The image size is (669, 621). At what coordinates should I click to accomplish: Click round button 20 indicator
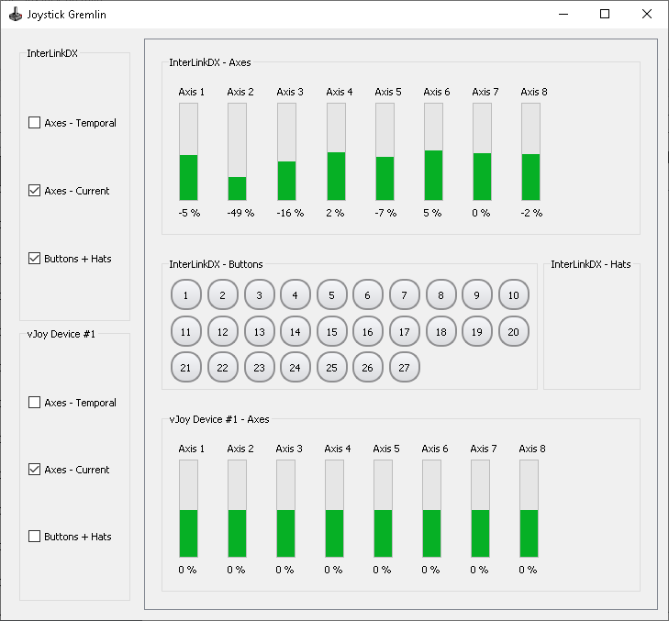(514, 331)
